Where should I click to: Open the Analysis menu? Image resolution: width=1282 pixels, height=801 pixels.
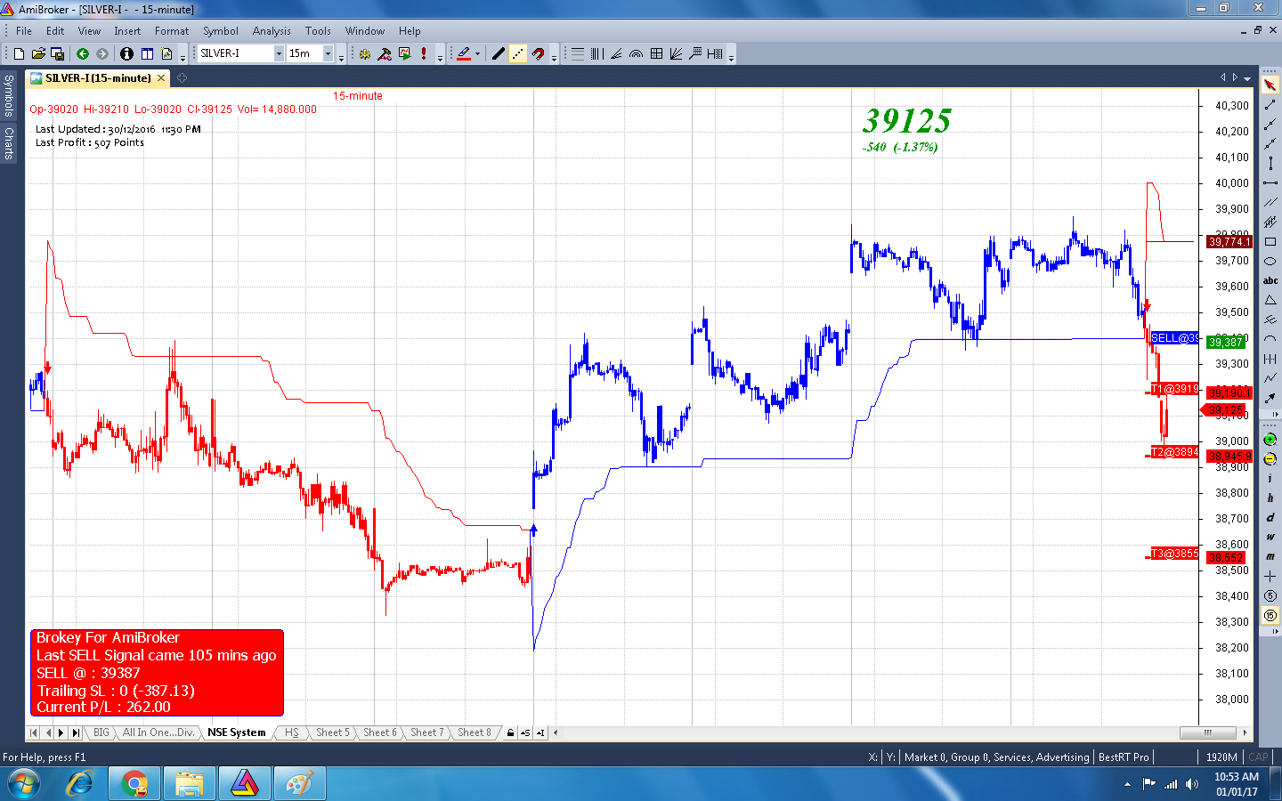272,30
